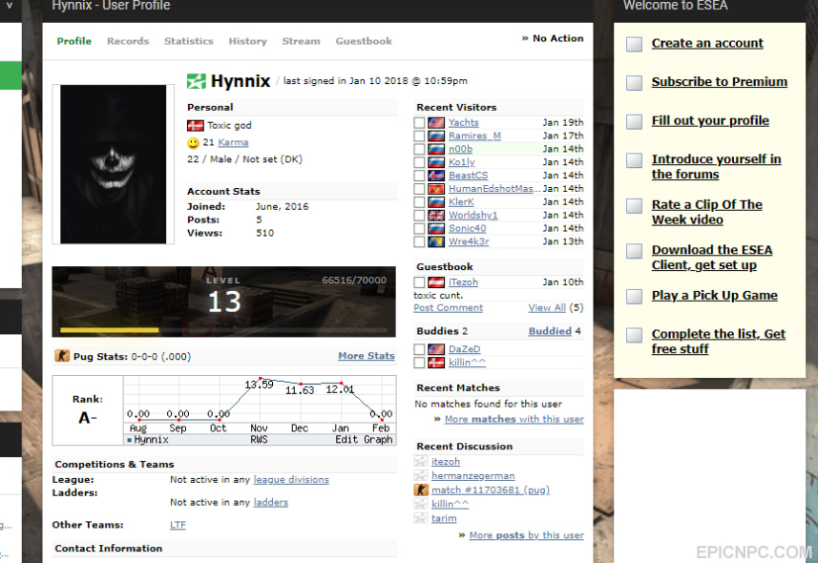Click the Austria flag beside iTezoh
Image resolution: width=818 pixels, height=563 pixels.
pyautogui.click(x=436, y=282)
